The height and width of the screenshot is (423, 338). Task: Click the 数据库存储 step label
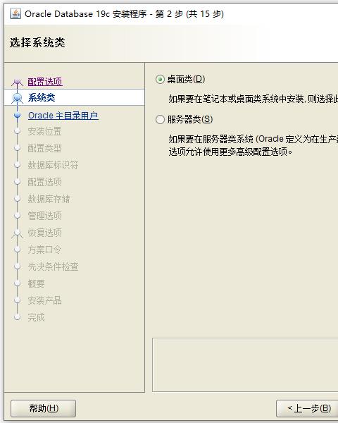(49, 199)
